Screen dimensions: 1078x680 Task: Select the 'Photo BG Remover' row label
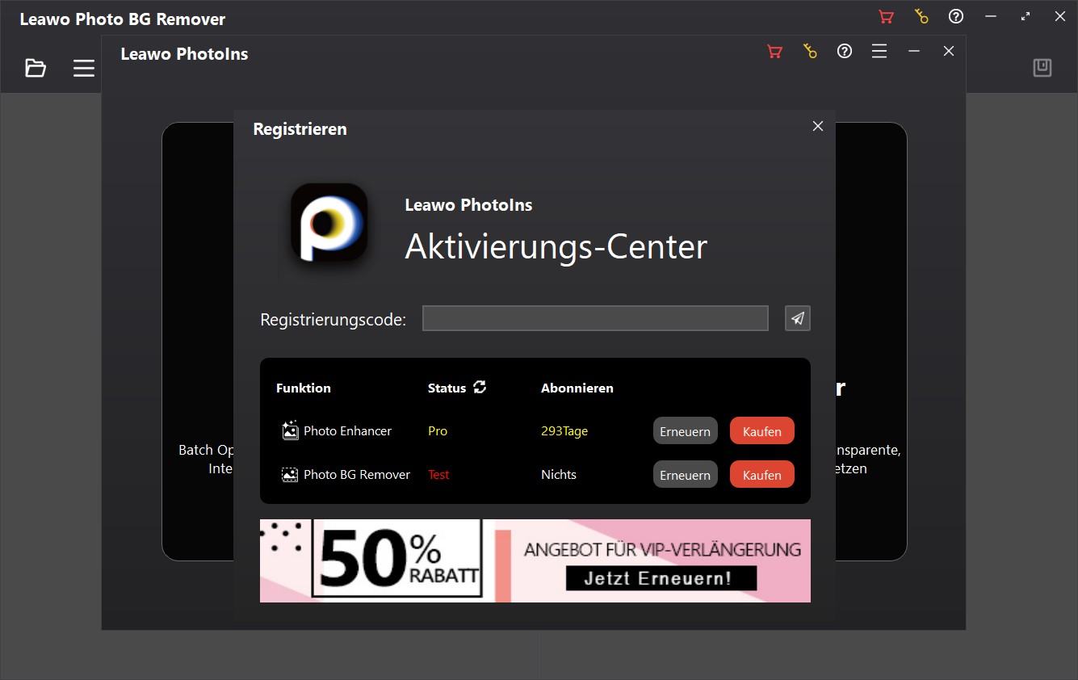(x=357, y=475)
